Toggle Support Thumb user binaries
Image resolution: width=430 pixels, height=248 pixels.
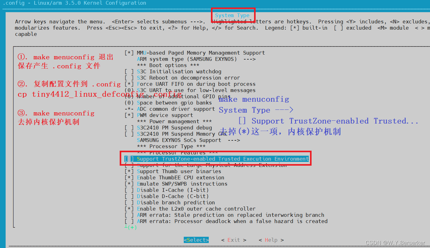click(173, 171)
